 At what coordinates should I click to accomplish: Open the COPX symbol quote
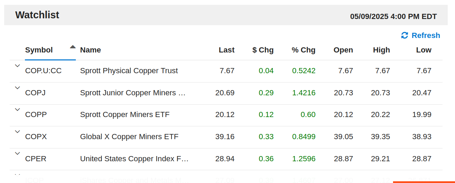36,137
